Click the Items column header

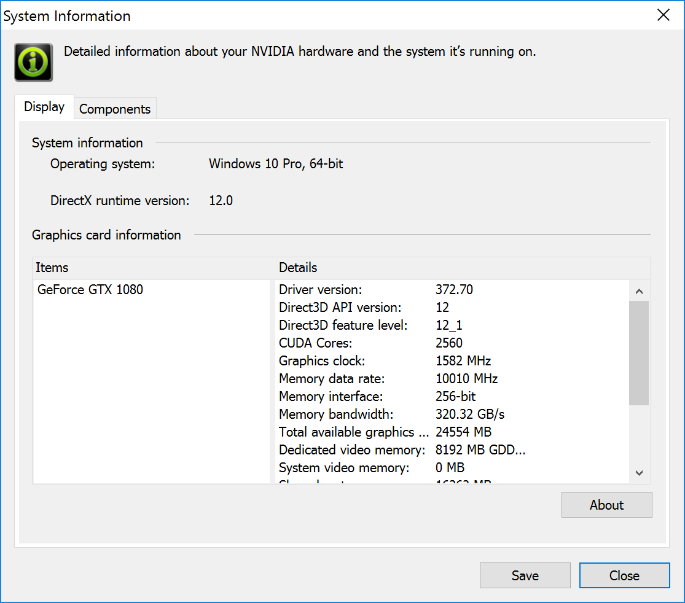52,268
